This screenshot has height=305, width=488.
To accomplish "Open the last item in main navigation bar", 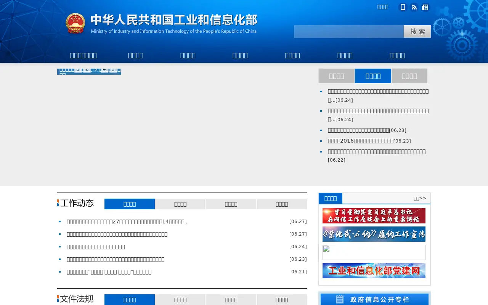I will (x=397, y=55).
